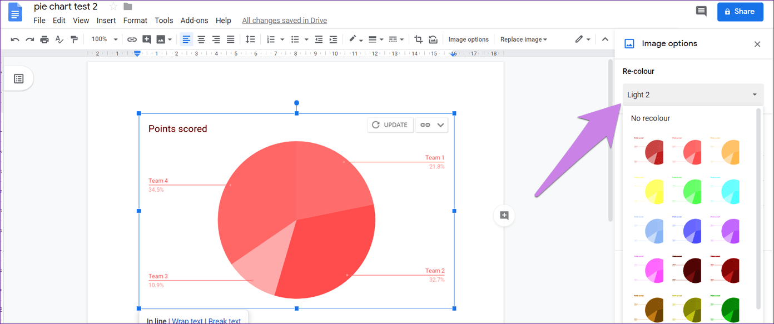Open All changes saved in Drive link
Screen dimensions: 774x324
tap(285, 21)
